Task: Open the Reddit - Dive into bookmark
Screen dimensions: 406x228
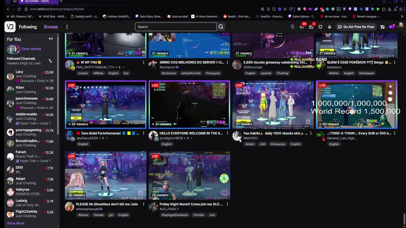Action: 237,16
